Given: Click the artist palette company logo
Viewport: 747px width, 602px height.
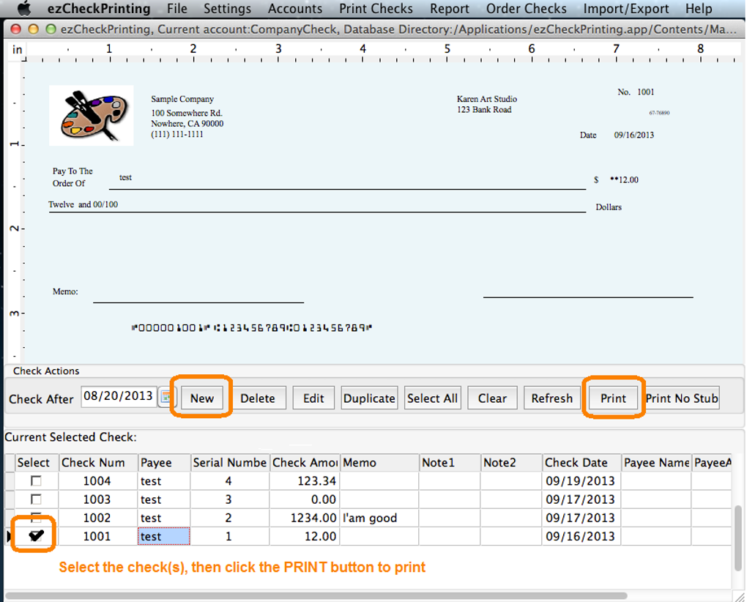Looking at the screenshot, I should [x=92, y=115].
